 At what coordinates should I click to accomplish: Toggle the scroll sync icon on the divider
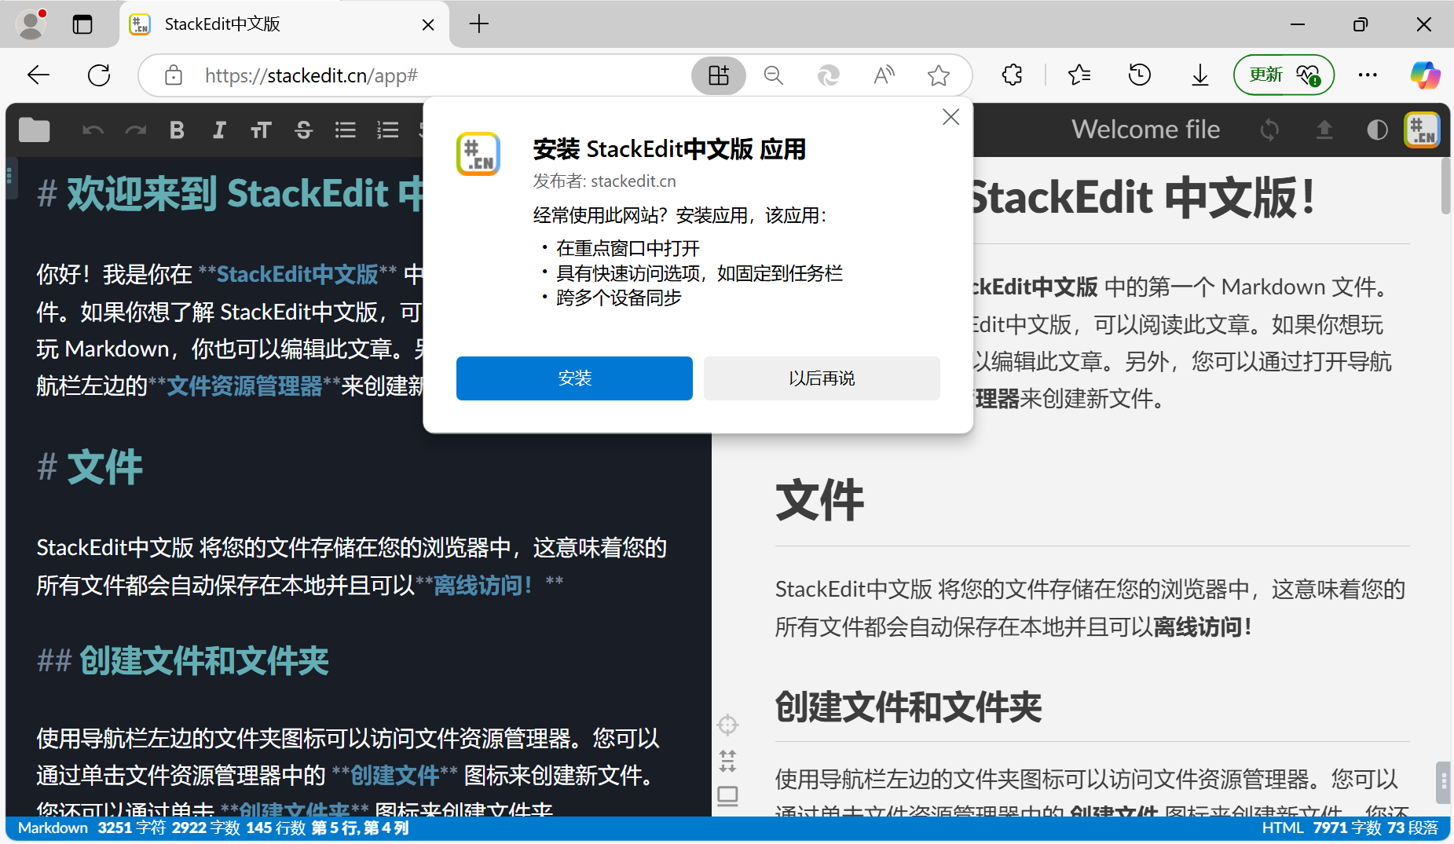727,760
